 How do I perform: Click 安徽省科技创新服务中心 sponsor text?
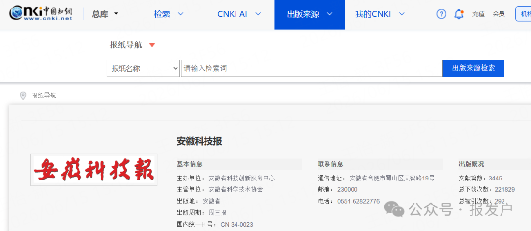click(x=242, y=179)
